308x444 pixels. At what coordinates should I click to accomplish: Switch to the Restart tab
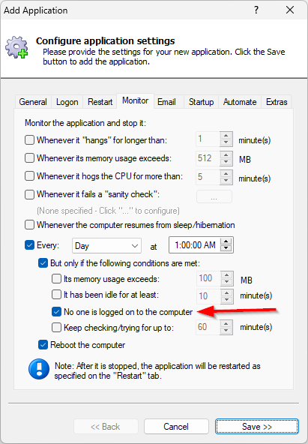[100, 102]
